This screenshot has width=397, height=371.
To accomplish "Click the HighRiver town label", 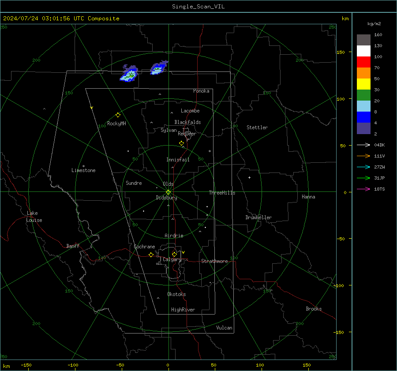I will 183,310.
